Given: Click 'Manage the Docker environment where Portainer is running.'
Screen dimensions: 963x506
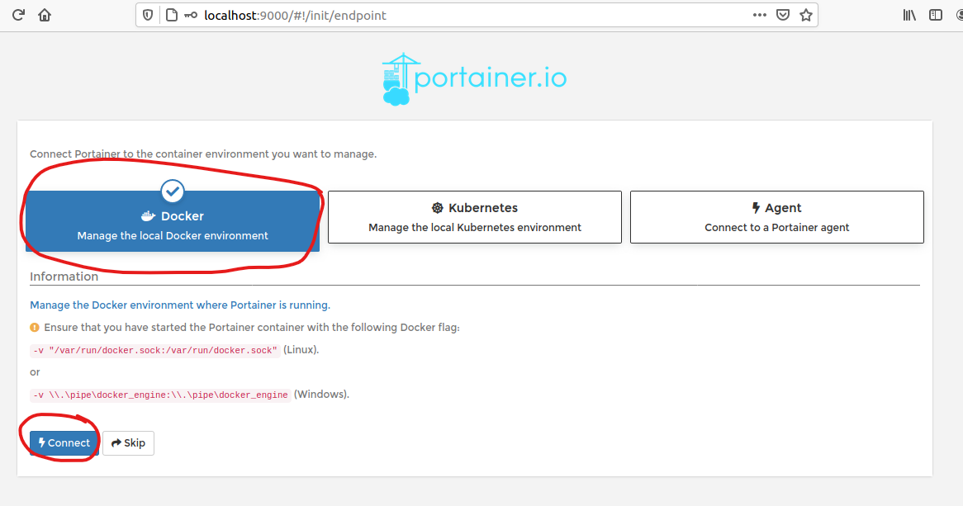Looking at the screenshot, I should pos(180,305).
